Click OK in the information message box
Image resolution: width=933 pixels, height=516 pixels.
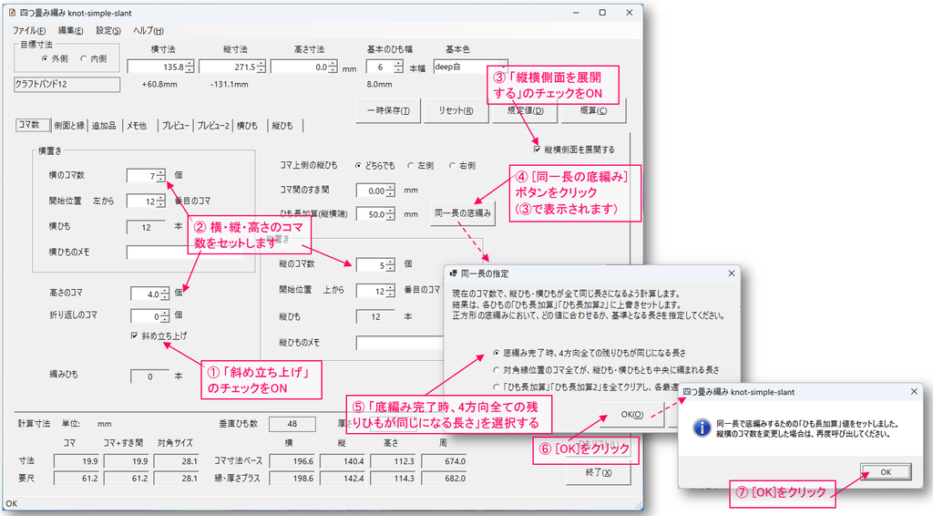[x=886, y=472]
